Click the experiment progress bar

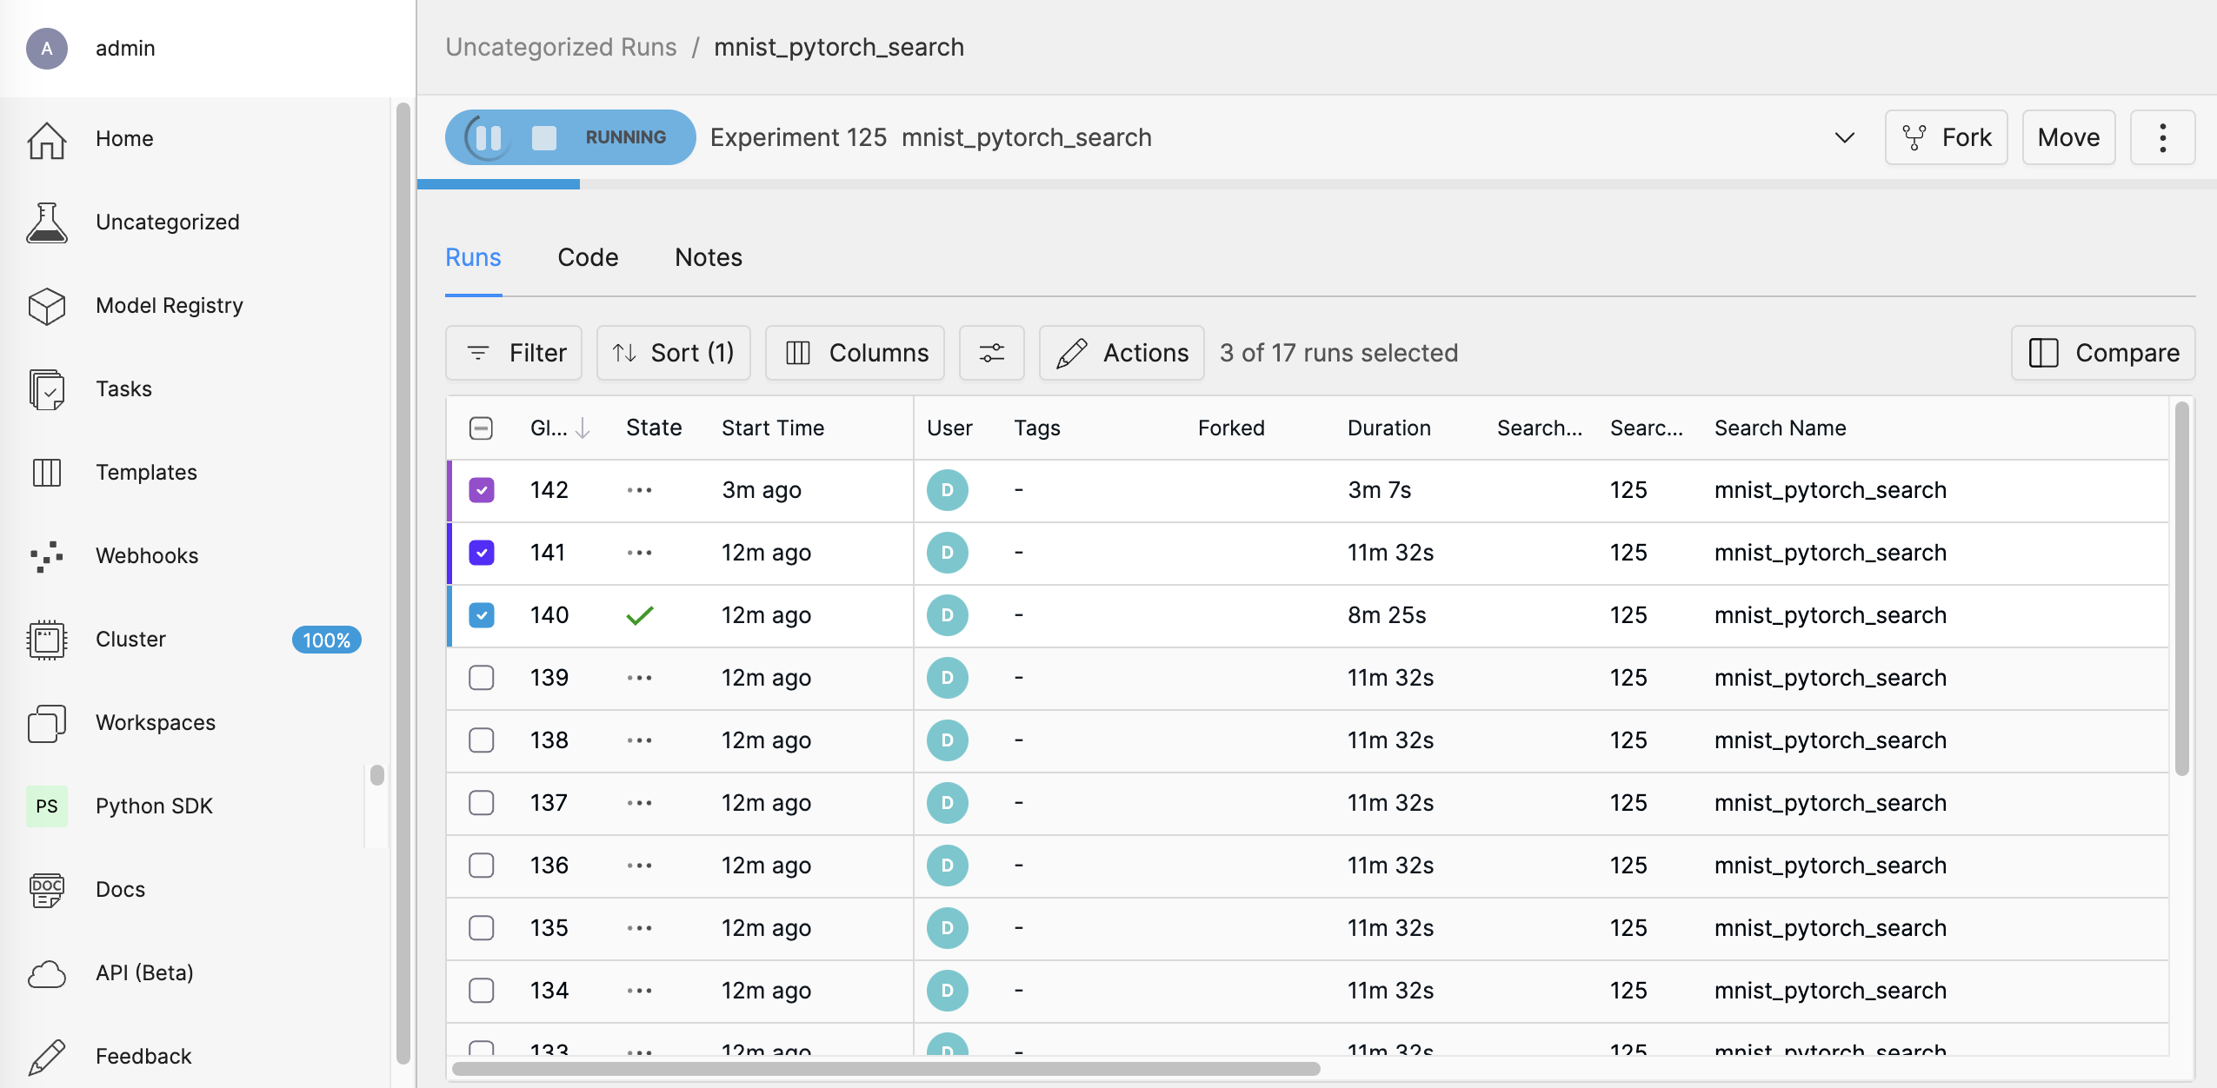[x=1317, y=184]
